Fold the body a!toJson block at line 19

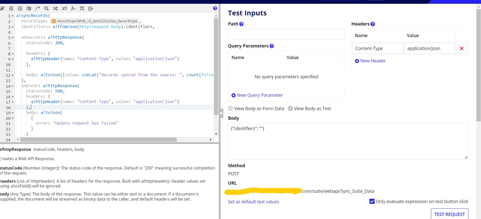point(13,113)
